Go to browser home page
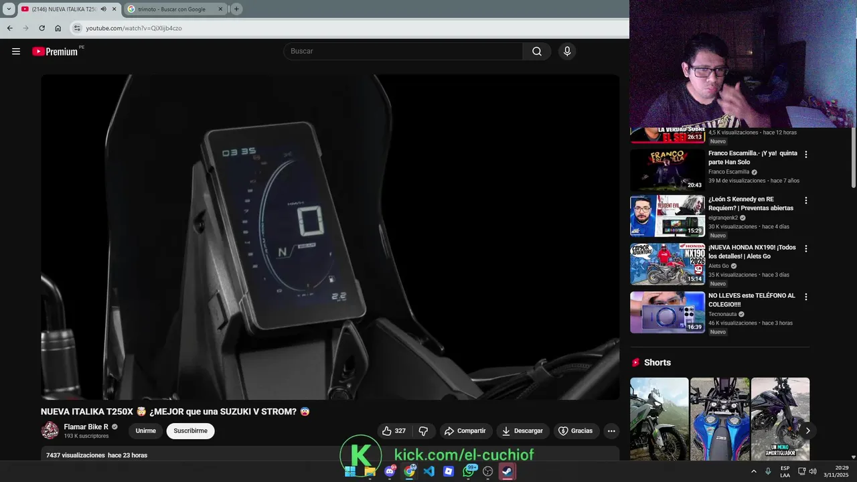The image size is (857, 482). [58, 28]
